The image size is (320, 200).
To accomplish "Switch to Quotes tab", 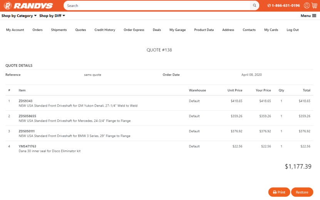I will (80, 30).
